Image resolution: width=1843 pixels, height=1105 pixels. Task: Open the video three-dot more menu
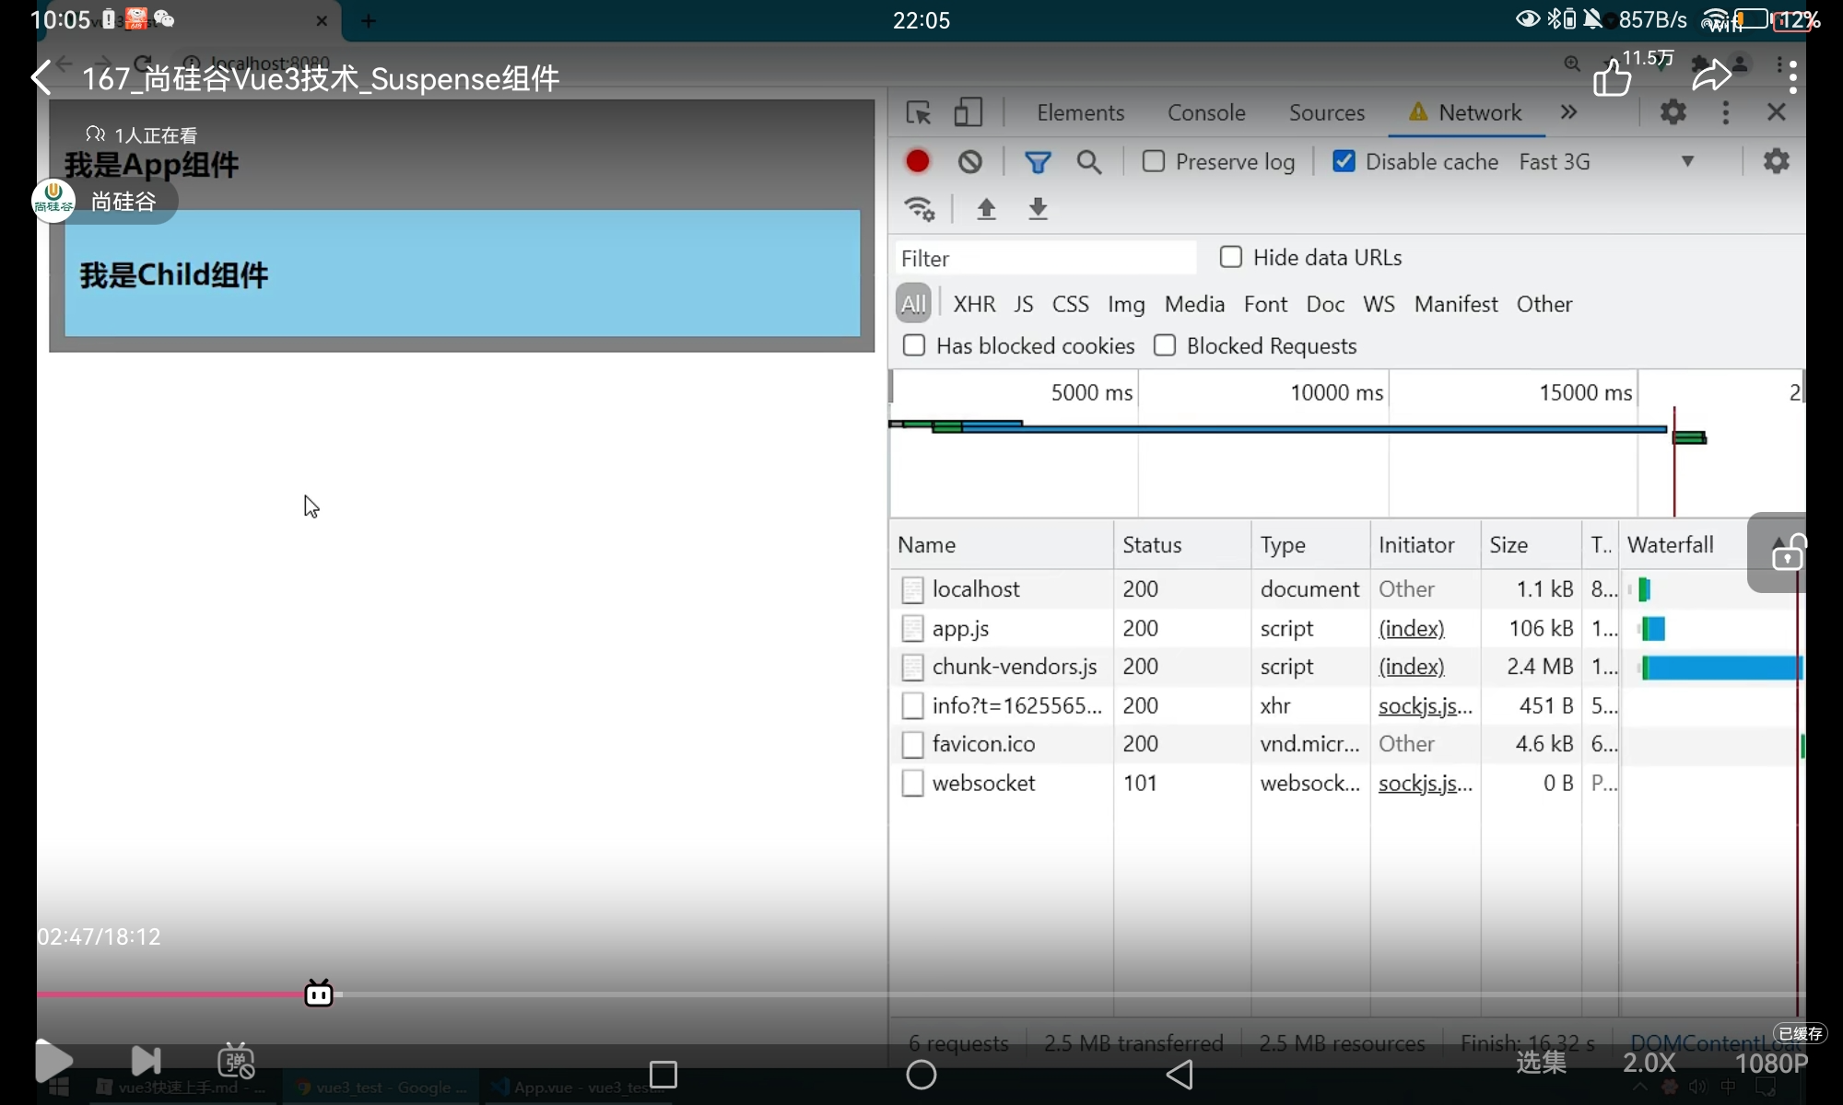(1792, 77)
